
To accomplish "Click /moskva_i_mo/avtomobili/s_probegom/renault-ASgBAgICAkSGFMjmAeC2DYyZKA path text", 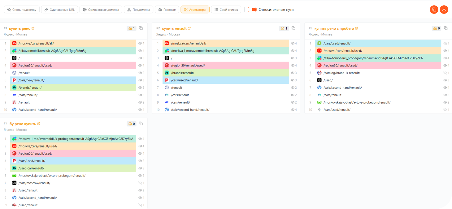I will 76,139.
